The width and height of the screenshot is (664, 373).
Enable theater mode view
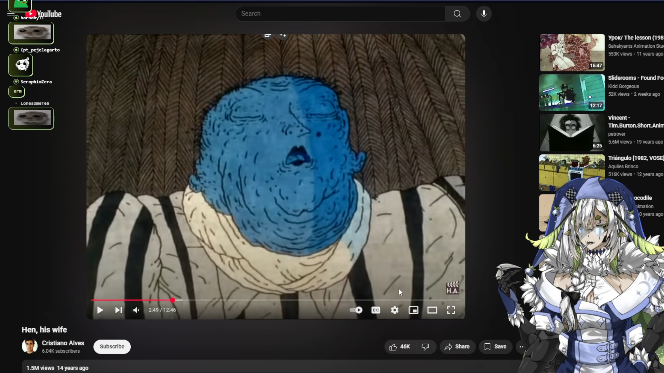click(432, 310)
